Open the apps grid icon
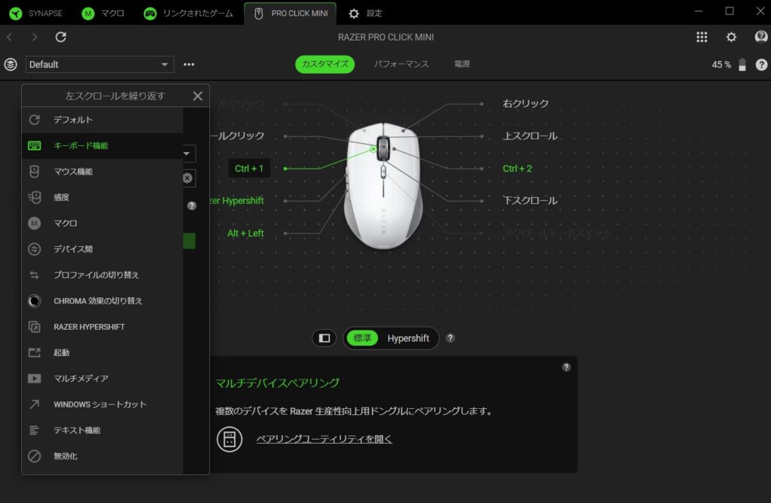This screenshot has height=503, width=771. pyautogui.click(x=702, y=37)
